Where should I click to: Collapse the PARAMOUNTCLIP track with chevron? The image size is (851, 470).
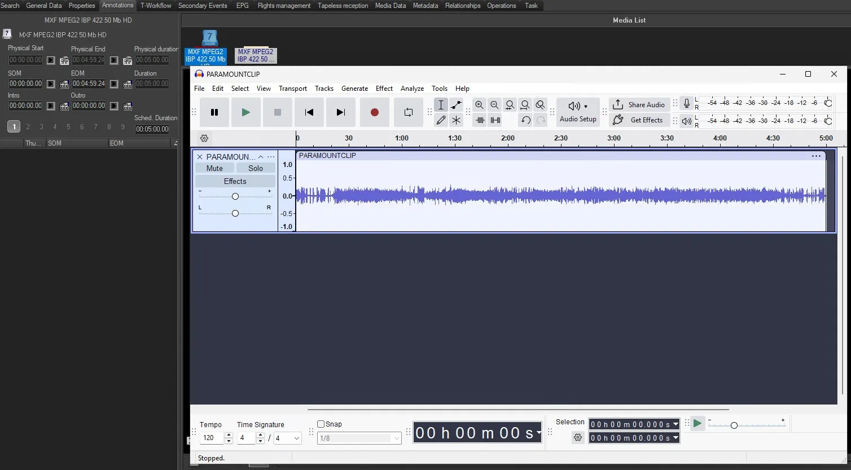[x=261, y=157]
